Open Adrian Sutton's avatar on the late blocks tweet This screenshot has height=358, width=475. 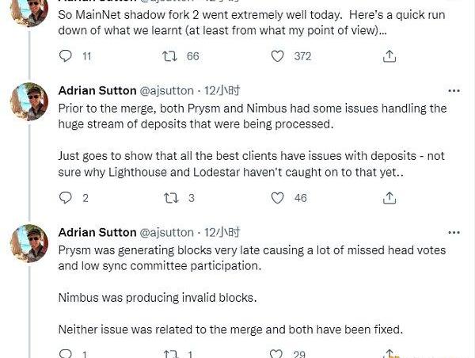(29, 242)
